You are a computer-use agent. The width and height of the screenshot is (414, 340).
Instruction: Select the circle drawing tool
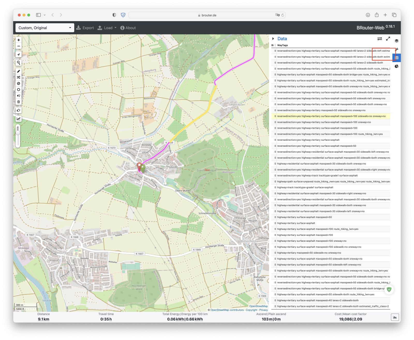[18, 90]
